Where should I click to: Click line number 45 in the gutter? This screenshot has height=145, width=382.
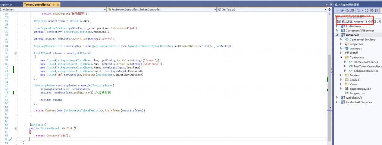(6, 86)
